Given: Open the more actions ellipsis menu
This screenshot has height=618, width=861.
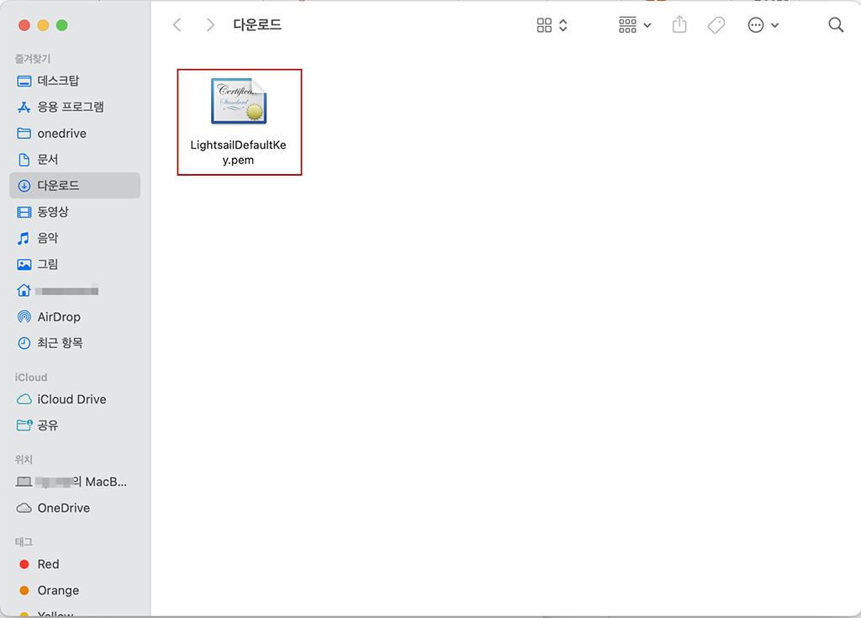Looking at the screenshot, I should pos(763,25).
